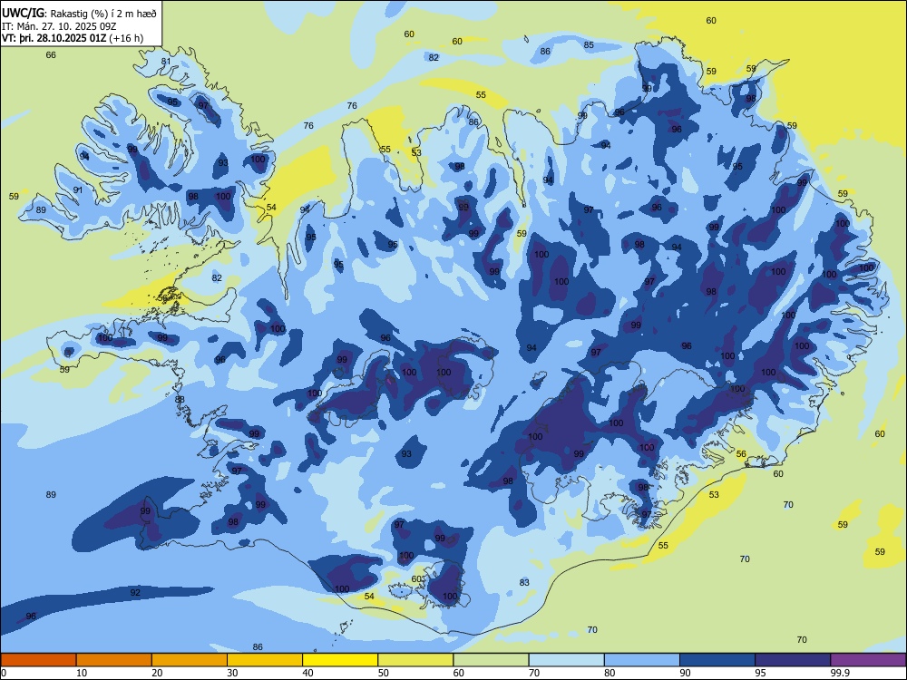Image resolution: width=907 pixels, height=680 pixels.
Task: Select the humidity value '83' on the map
Action: coord(524,582)
